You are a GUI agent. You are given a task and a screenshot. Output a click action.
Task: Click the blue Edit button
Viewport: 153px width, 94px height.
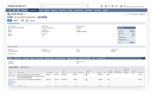coord(10,20)
